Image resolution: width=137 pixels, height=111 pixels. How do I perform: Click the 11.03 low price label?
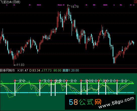[20, 65]
